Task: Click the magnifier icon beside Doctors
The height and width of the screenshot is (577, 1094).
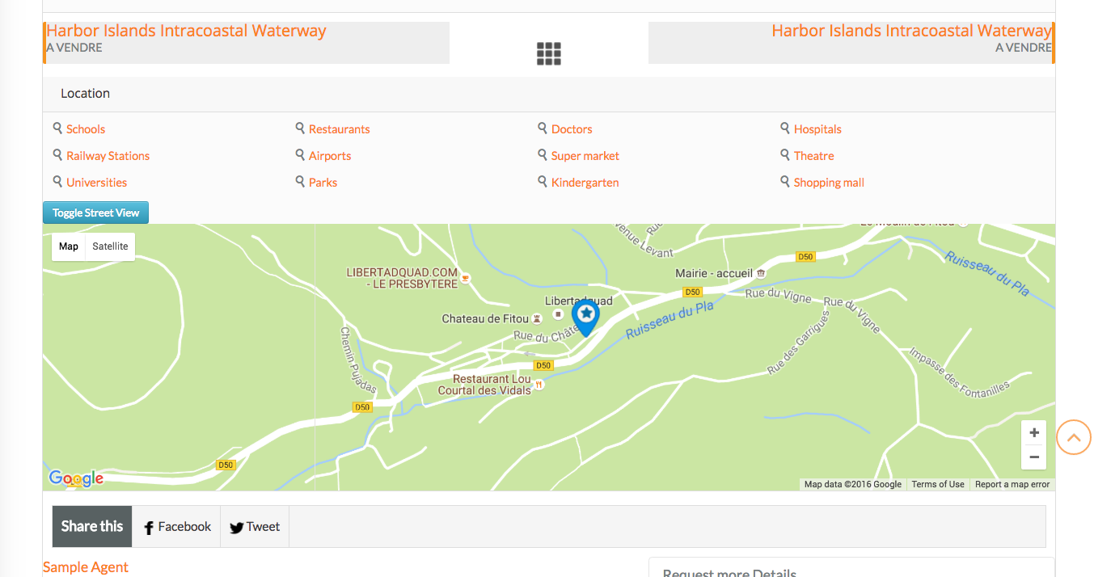Action: tap(543, 128)
